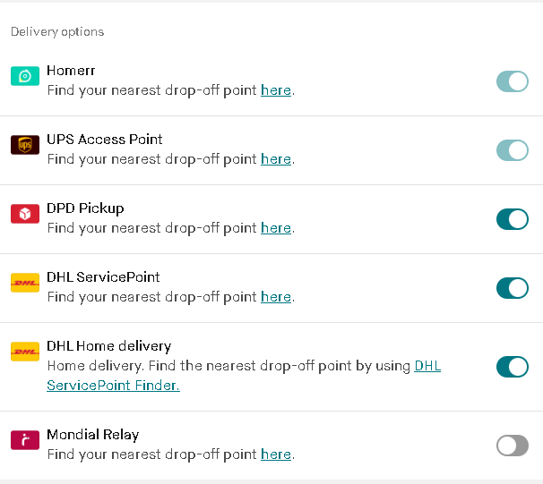Click the DHL Home delivery title text
The image size is (543, 484).
pyautogui.click(x=109, y=346)
